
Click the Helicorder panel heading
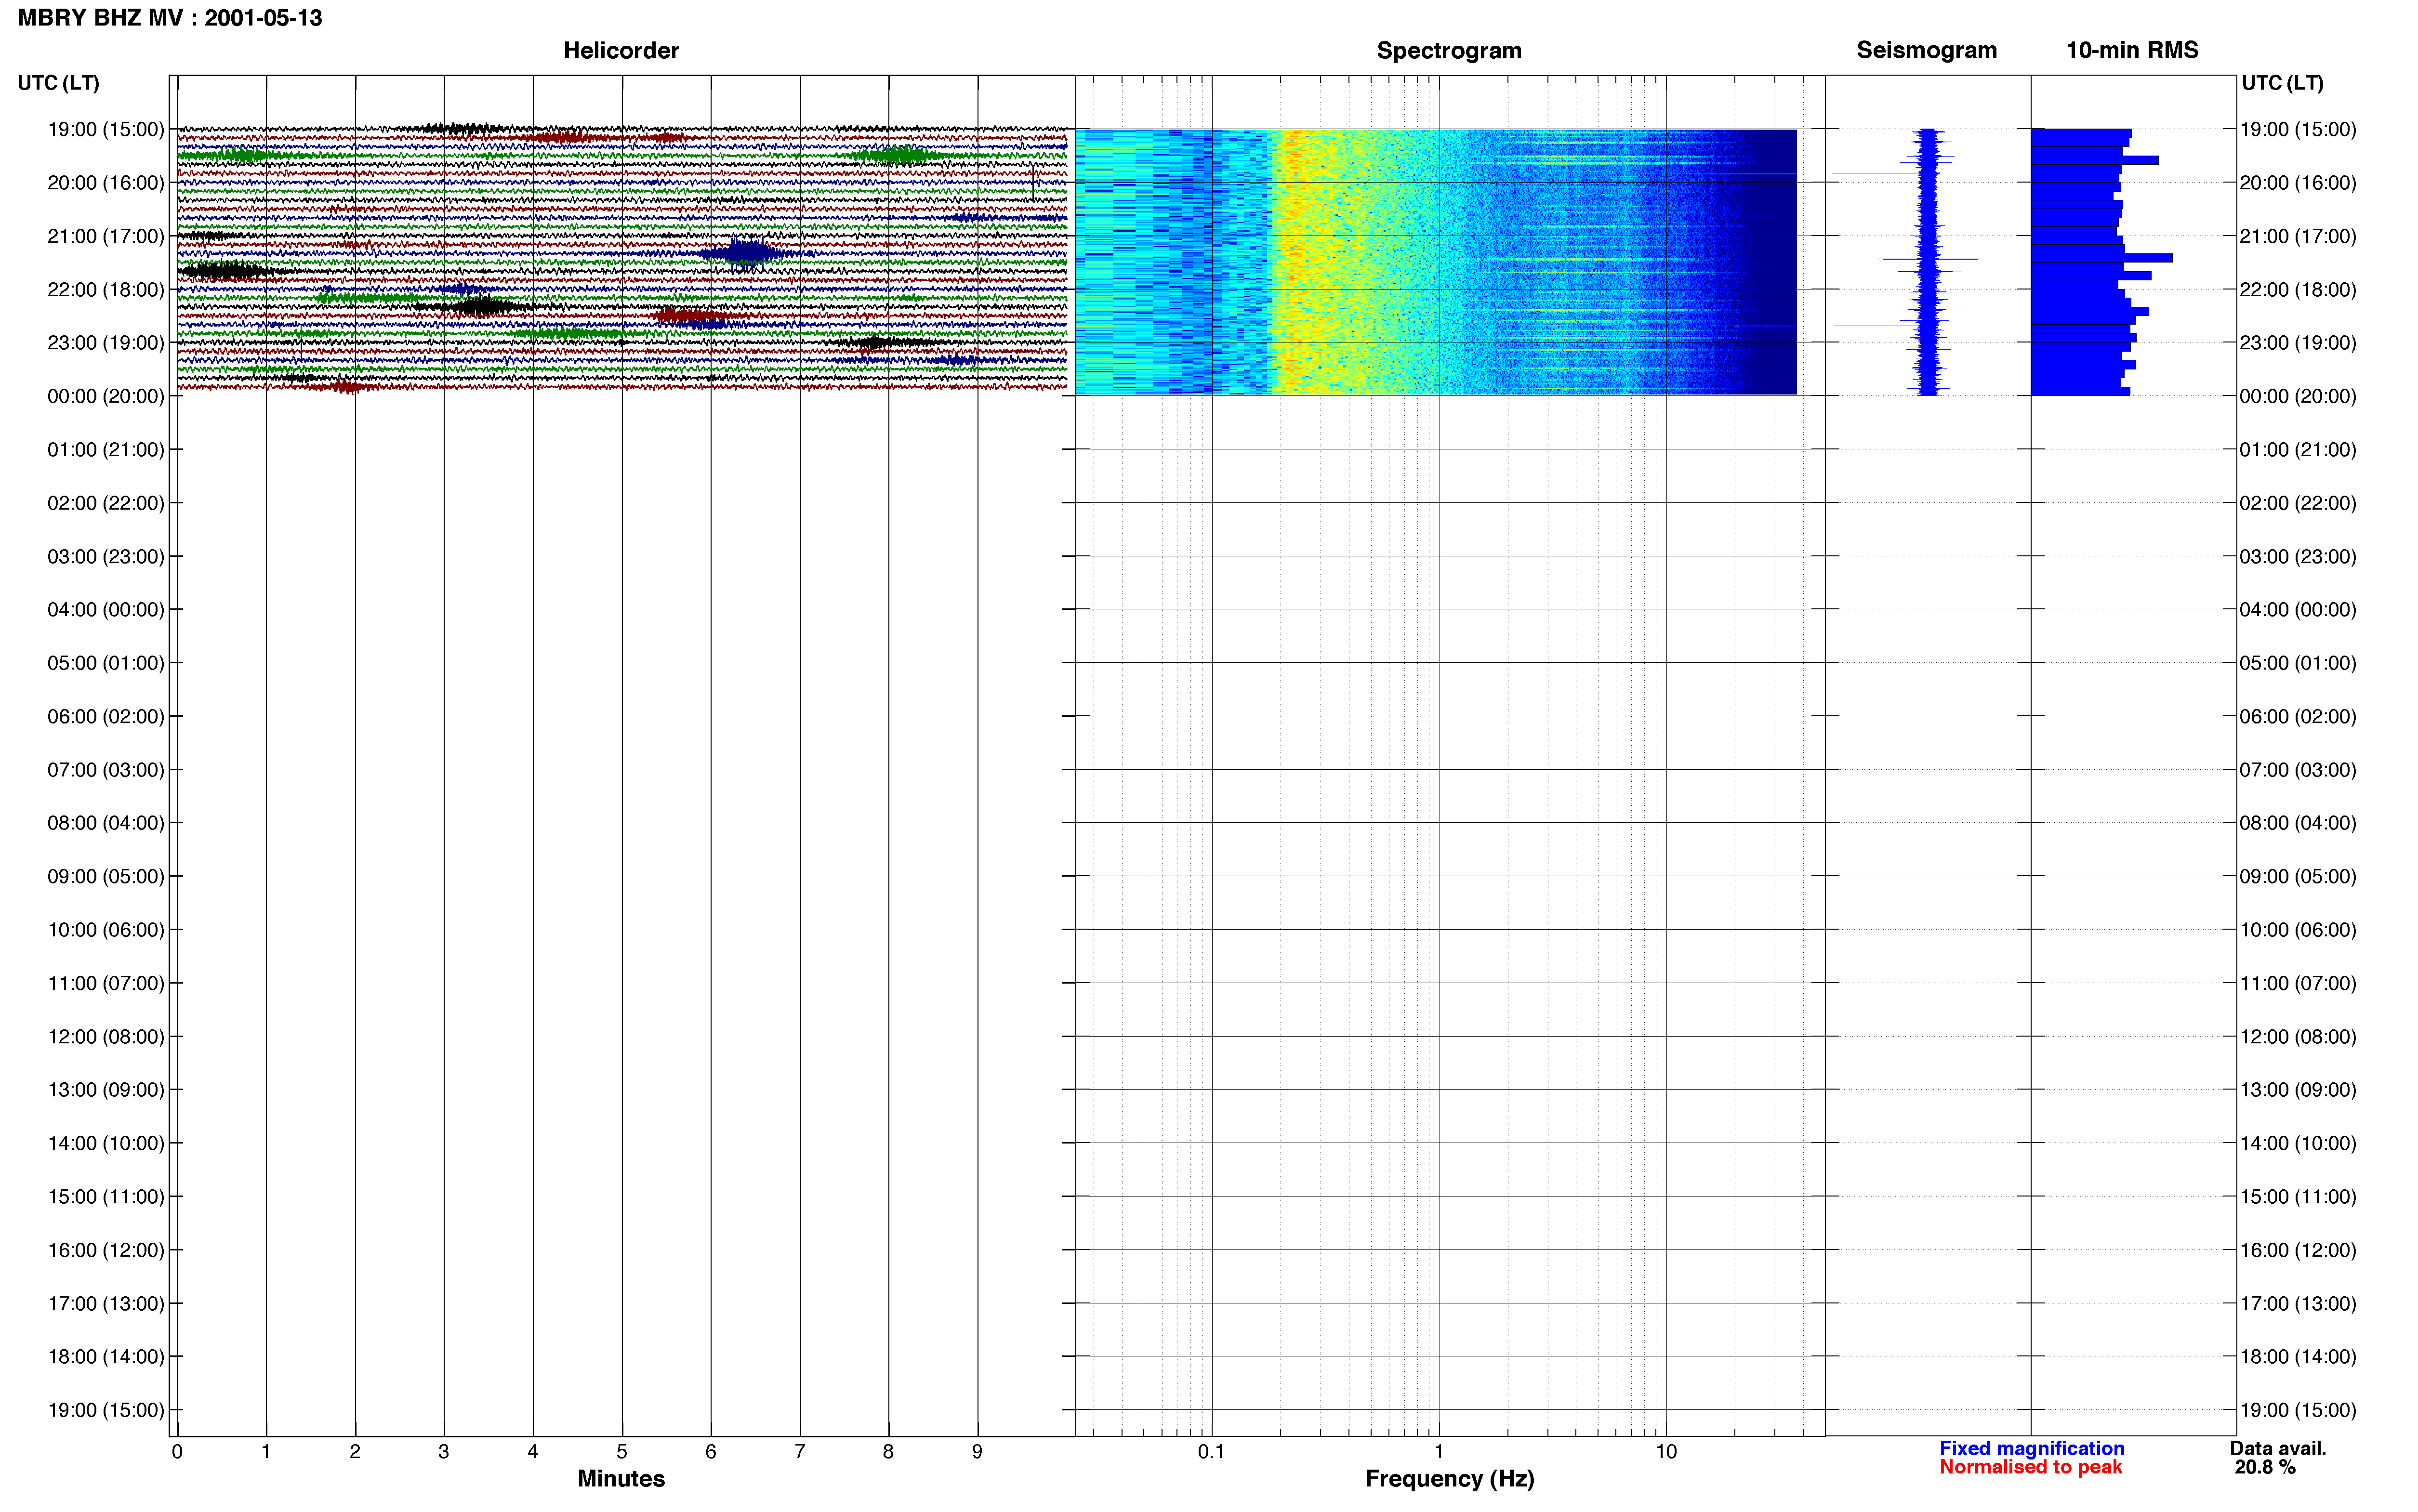621,50
